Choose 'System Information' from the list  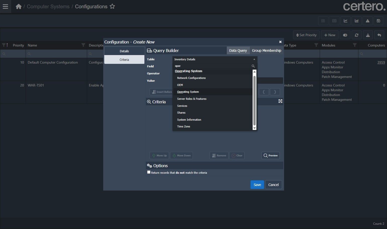tap(189, 120)
